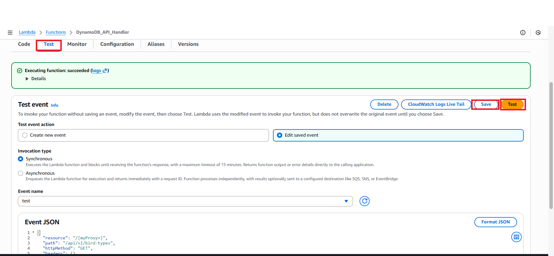Select the Create new event option
This screenshot has width=554, height=256.
(x=25, y=135)
